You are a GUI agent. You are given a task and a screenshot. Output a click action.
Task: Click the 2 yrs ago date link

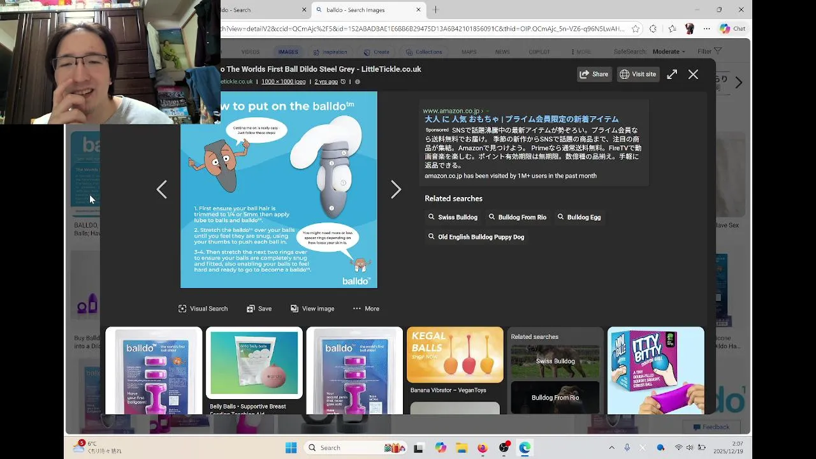click(326, 82)
